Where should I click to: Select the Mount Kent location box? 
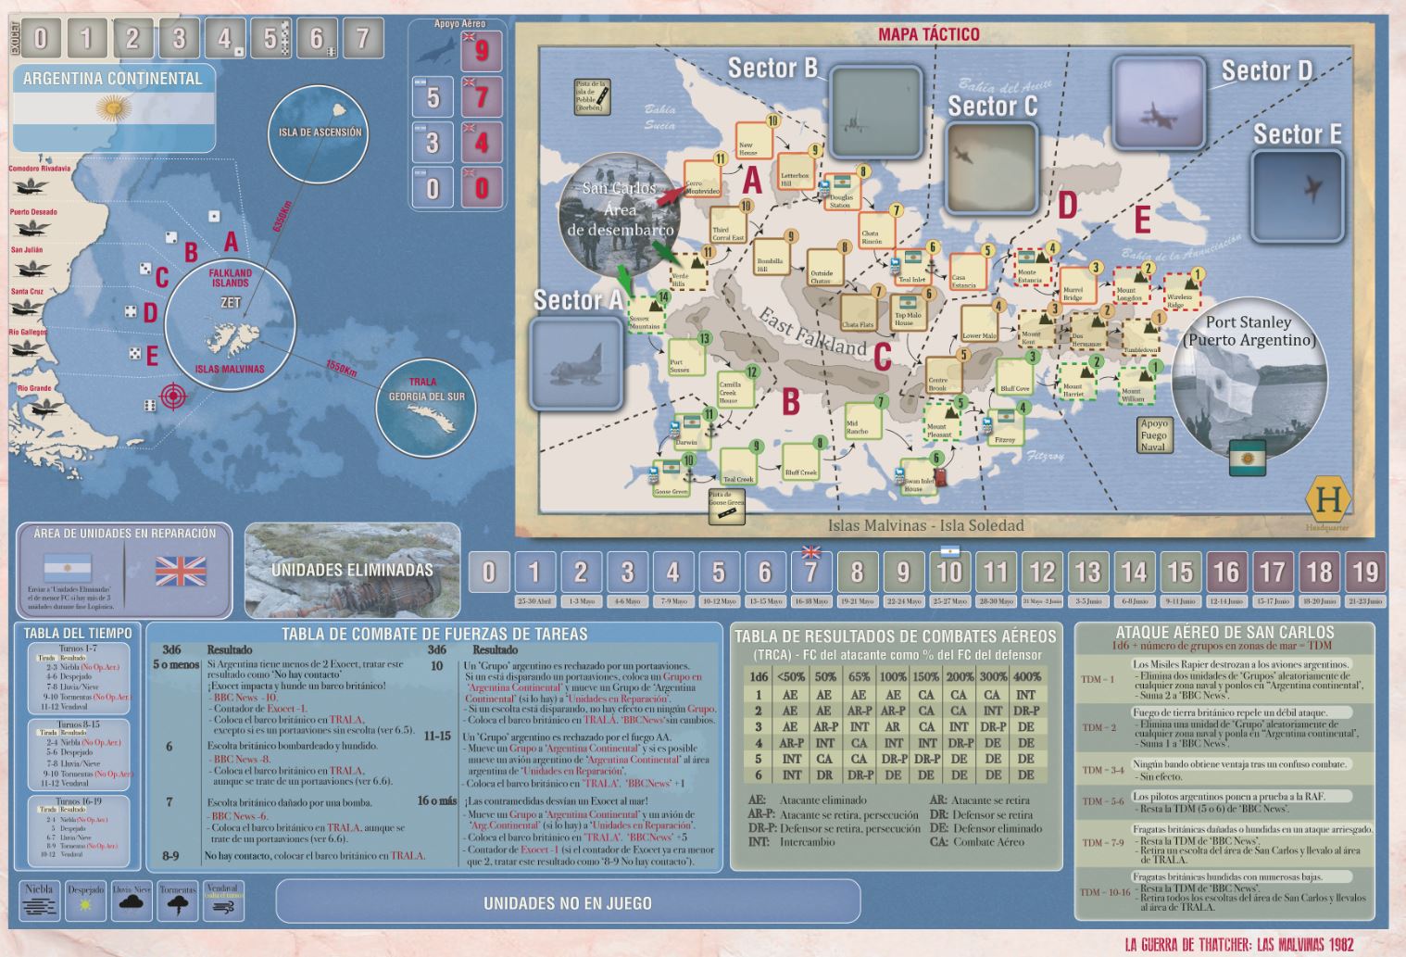tap(1036, 329)
